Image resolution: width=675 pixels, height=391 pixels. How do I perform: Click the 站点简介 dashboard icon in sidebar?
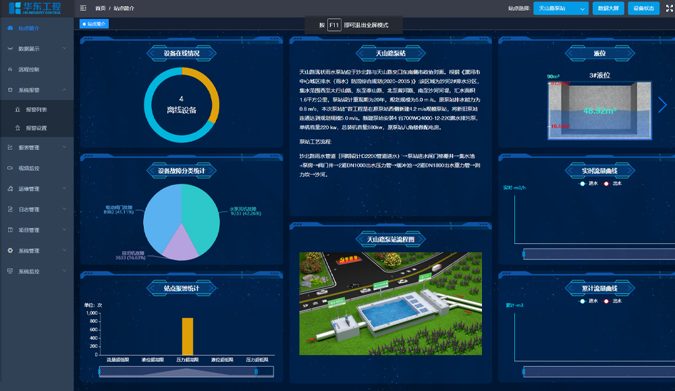point(9,28)
